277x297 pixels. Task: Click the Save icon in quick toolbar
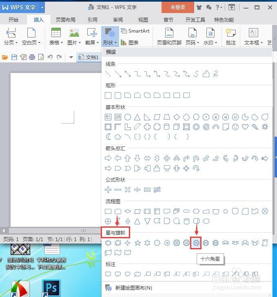(14, 57)
